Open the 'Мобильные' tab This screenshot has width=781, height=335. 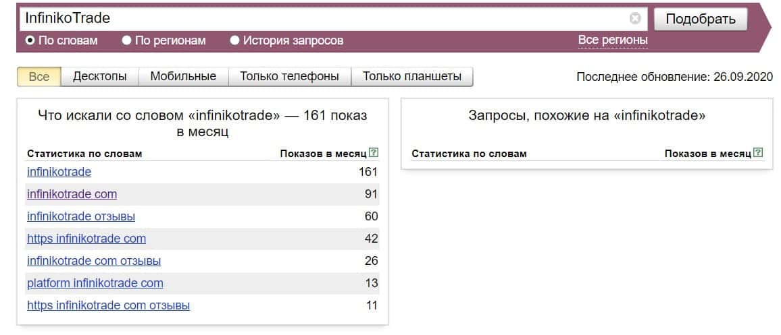click(x=183, y=76)
